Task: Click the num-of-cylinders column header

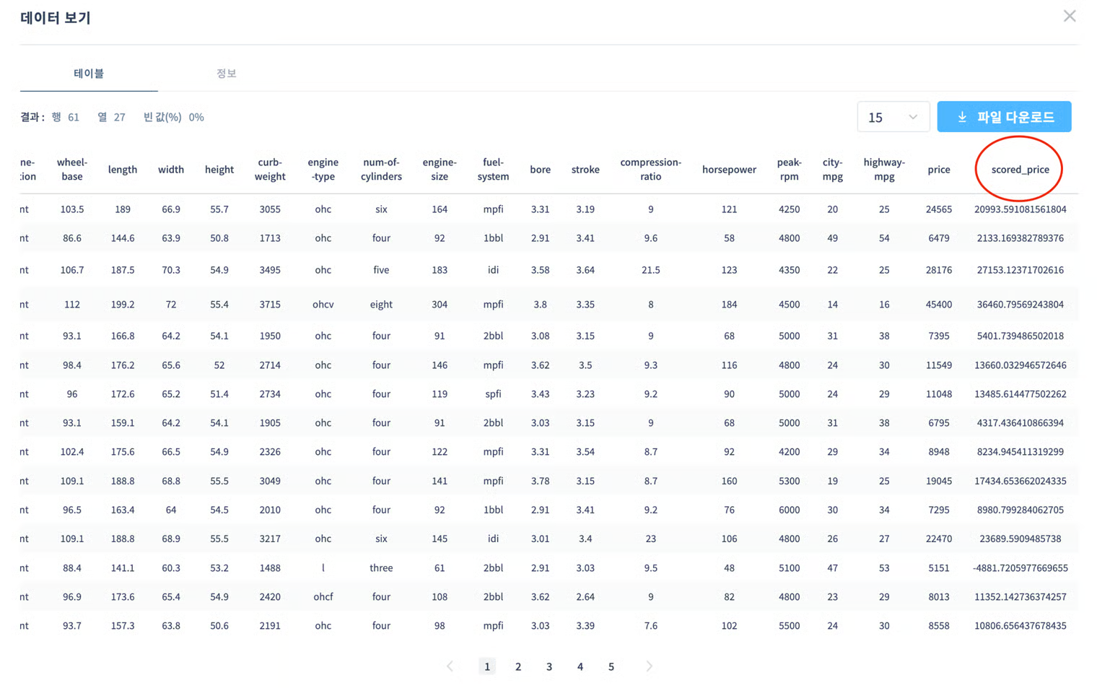Action: (x=381, y=170)
